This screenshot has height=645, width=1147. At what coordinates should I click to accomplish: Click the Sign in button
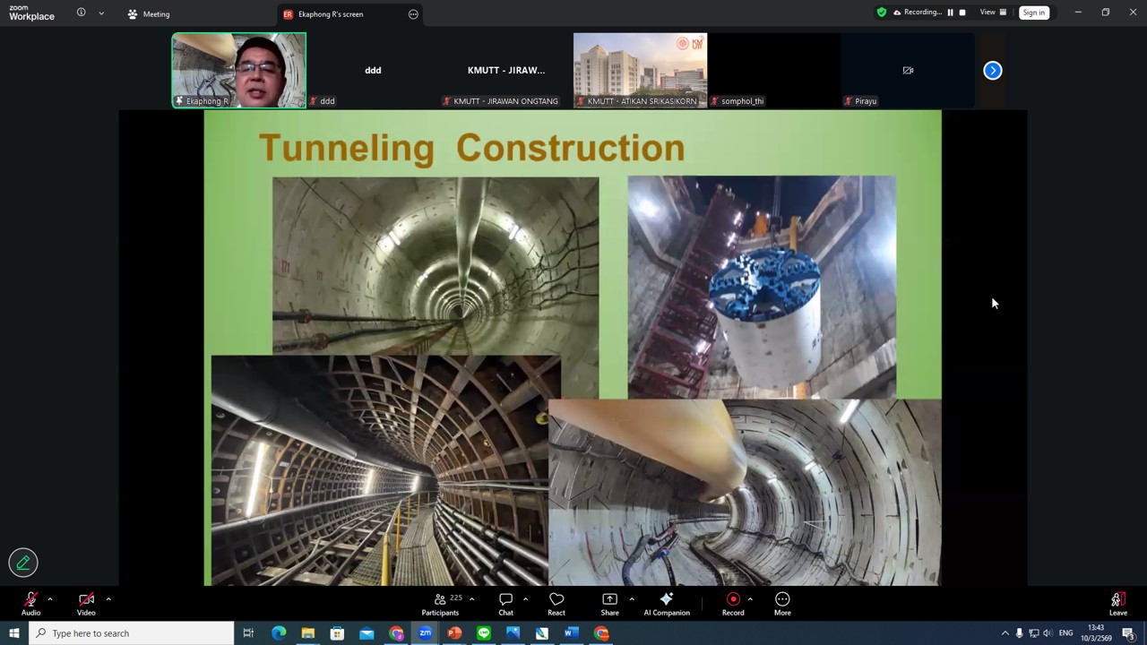point(1034,13)
